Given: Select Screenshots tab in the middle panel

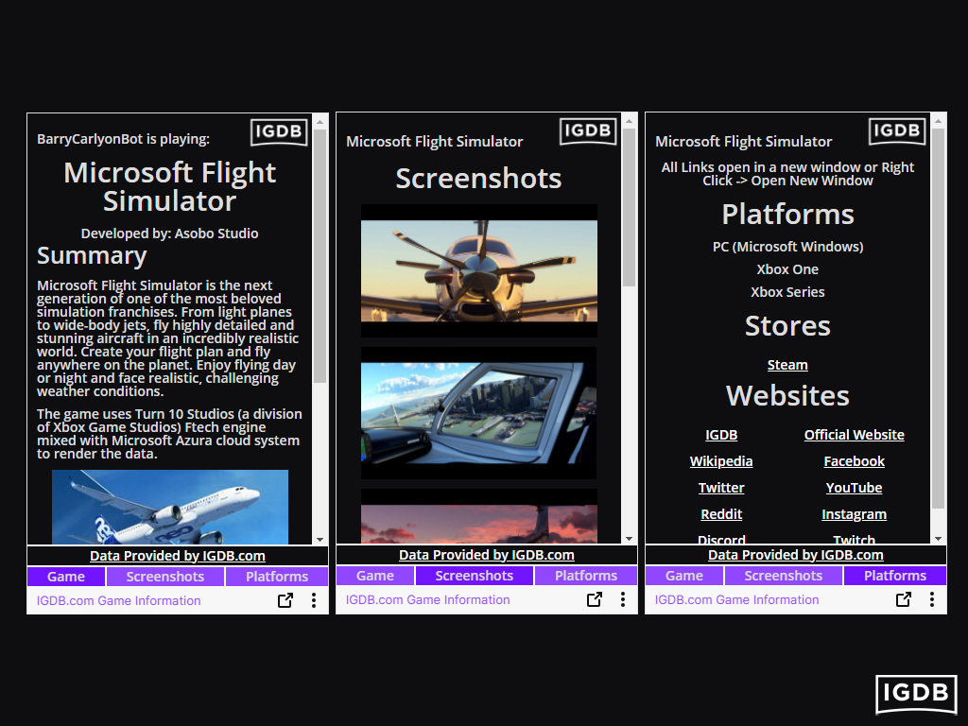Looking at the screenshot, I should 475,576.
